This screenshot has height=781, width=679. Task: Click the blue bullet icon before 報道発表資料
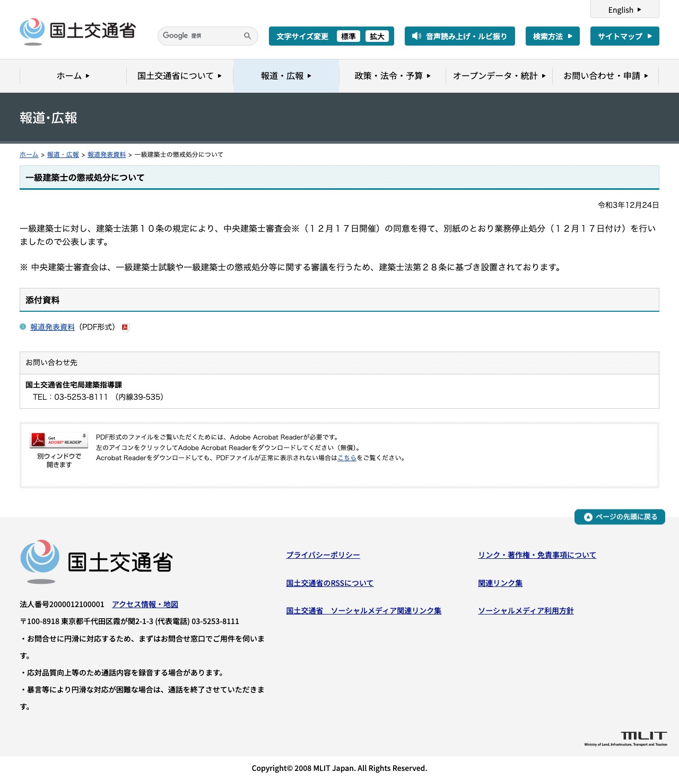coord(23,327)
